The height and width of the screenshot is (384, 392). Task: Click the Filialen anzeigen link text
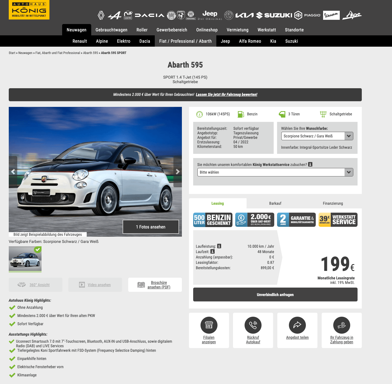209,340
